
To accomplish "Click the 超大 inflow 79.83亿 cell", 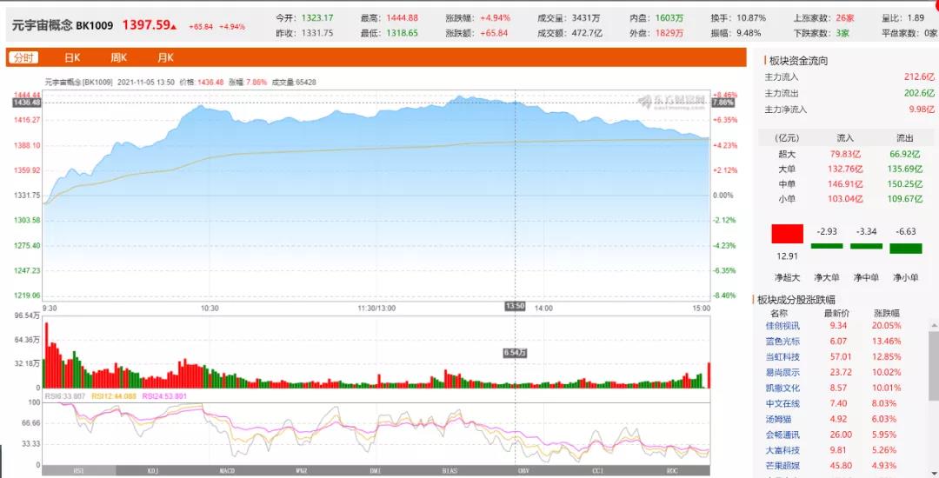I will (845, 155).
